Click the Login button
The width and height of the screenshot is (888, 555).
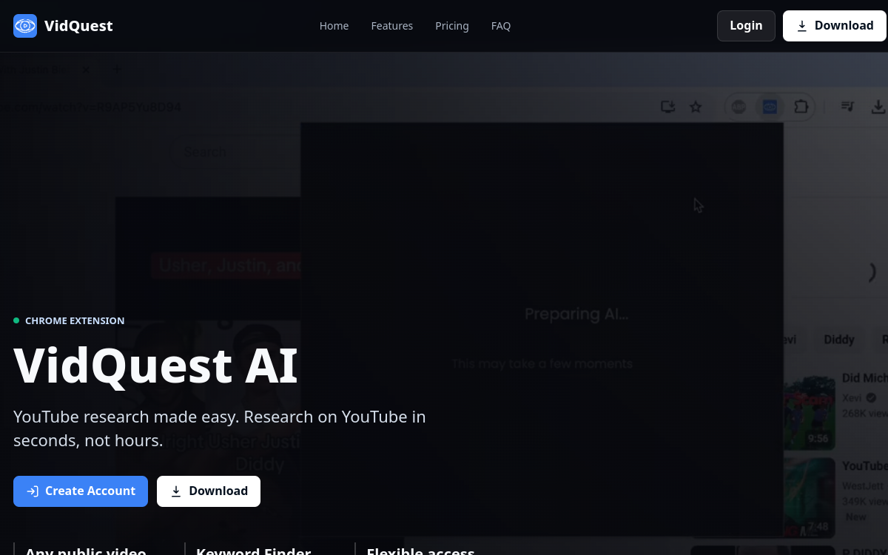coord(746,26)
